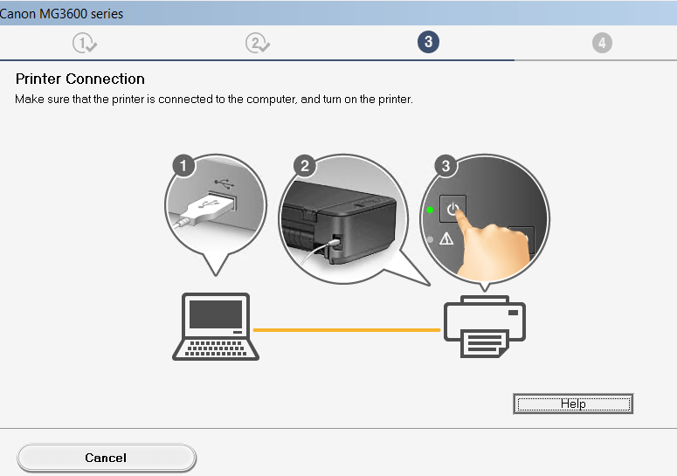Click current step 3 indicator
This screenshot has height=476, width=677.
(x=428, y=42)
